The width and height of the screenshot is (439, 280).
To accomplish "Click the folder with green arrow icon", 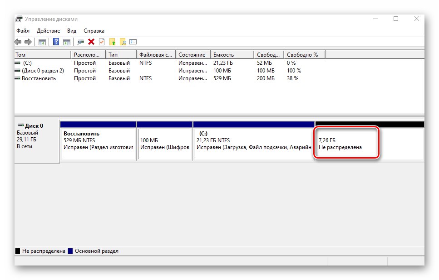I will (x=112, y=42).
